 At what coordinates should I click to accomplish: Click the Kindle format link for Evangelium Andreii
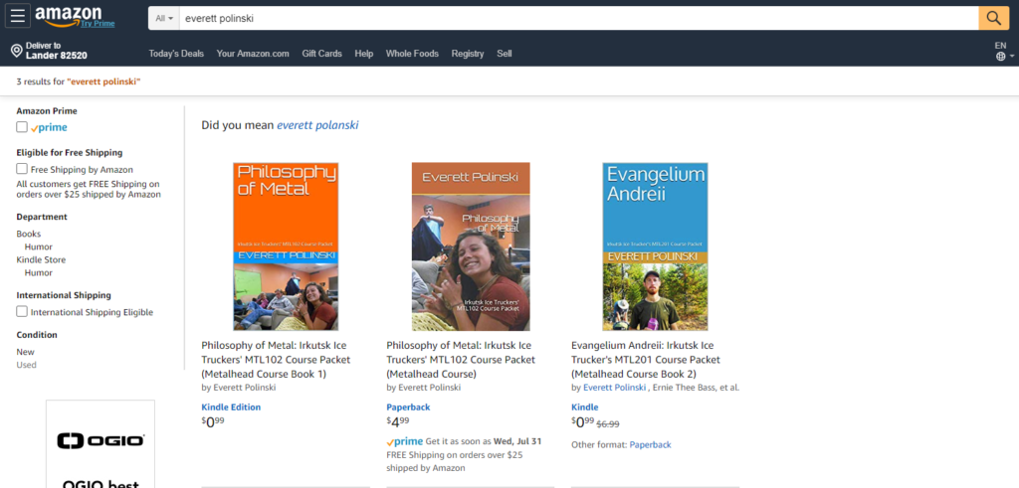pos(585,407)
